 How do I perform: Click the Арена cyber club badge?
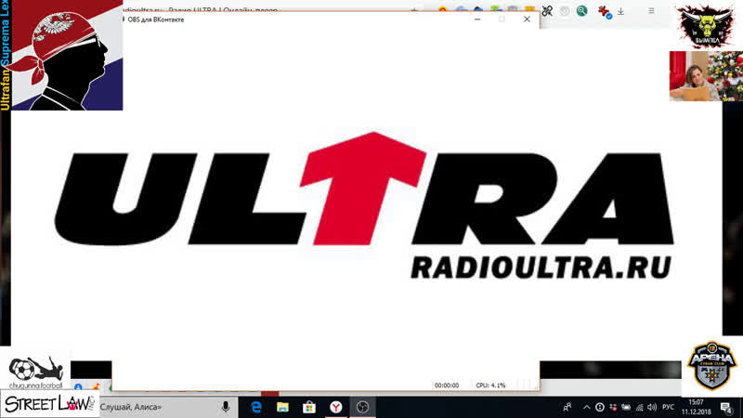click(x=711, y=365)
